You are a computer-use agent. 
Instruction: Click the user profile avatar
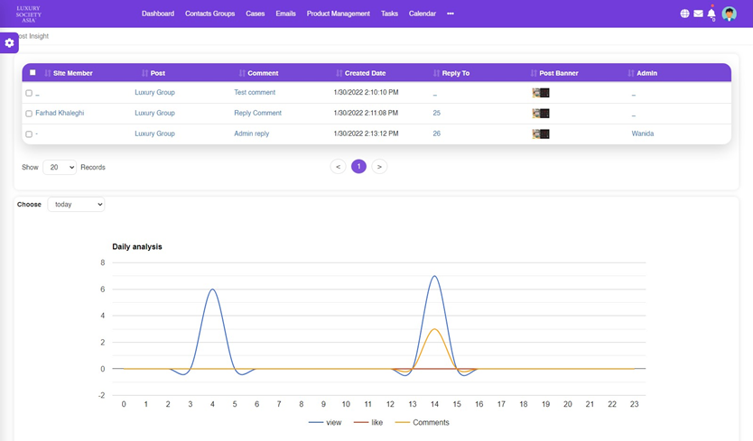pyautogui.click(x=730, y=14)
